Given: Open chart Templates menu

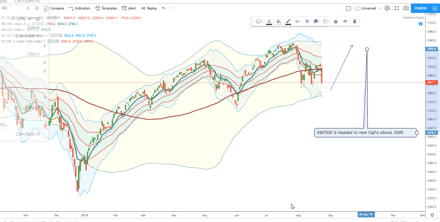Looking at the screenshot, I should pos(106,8).
